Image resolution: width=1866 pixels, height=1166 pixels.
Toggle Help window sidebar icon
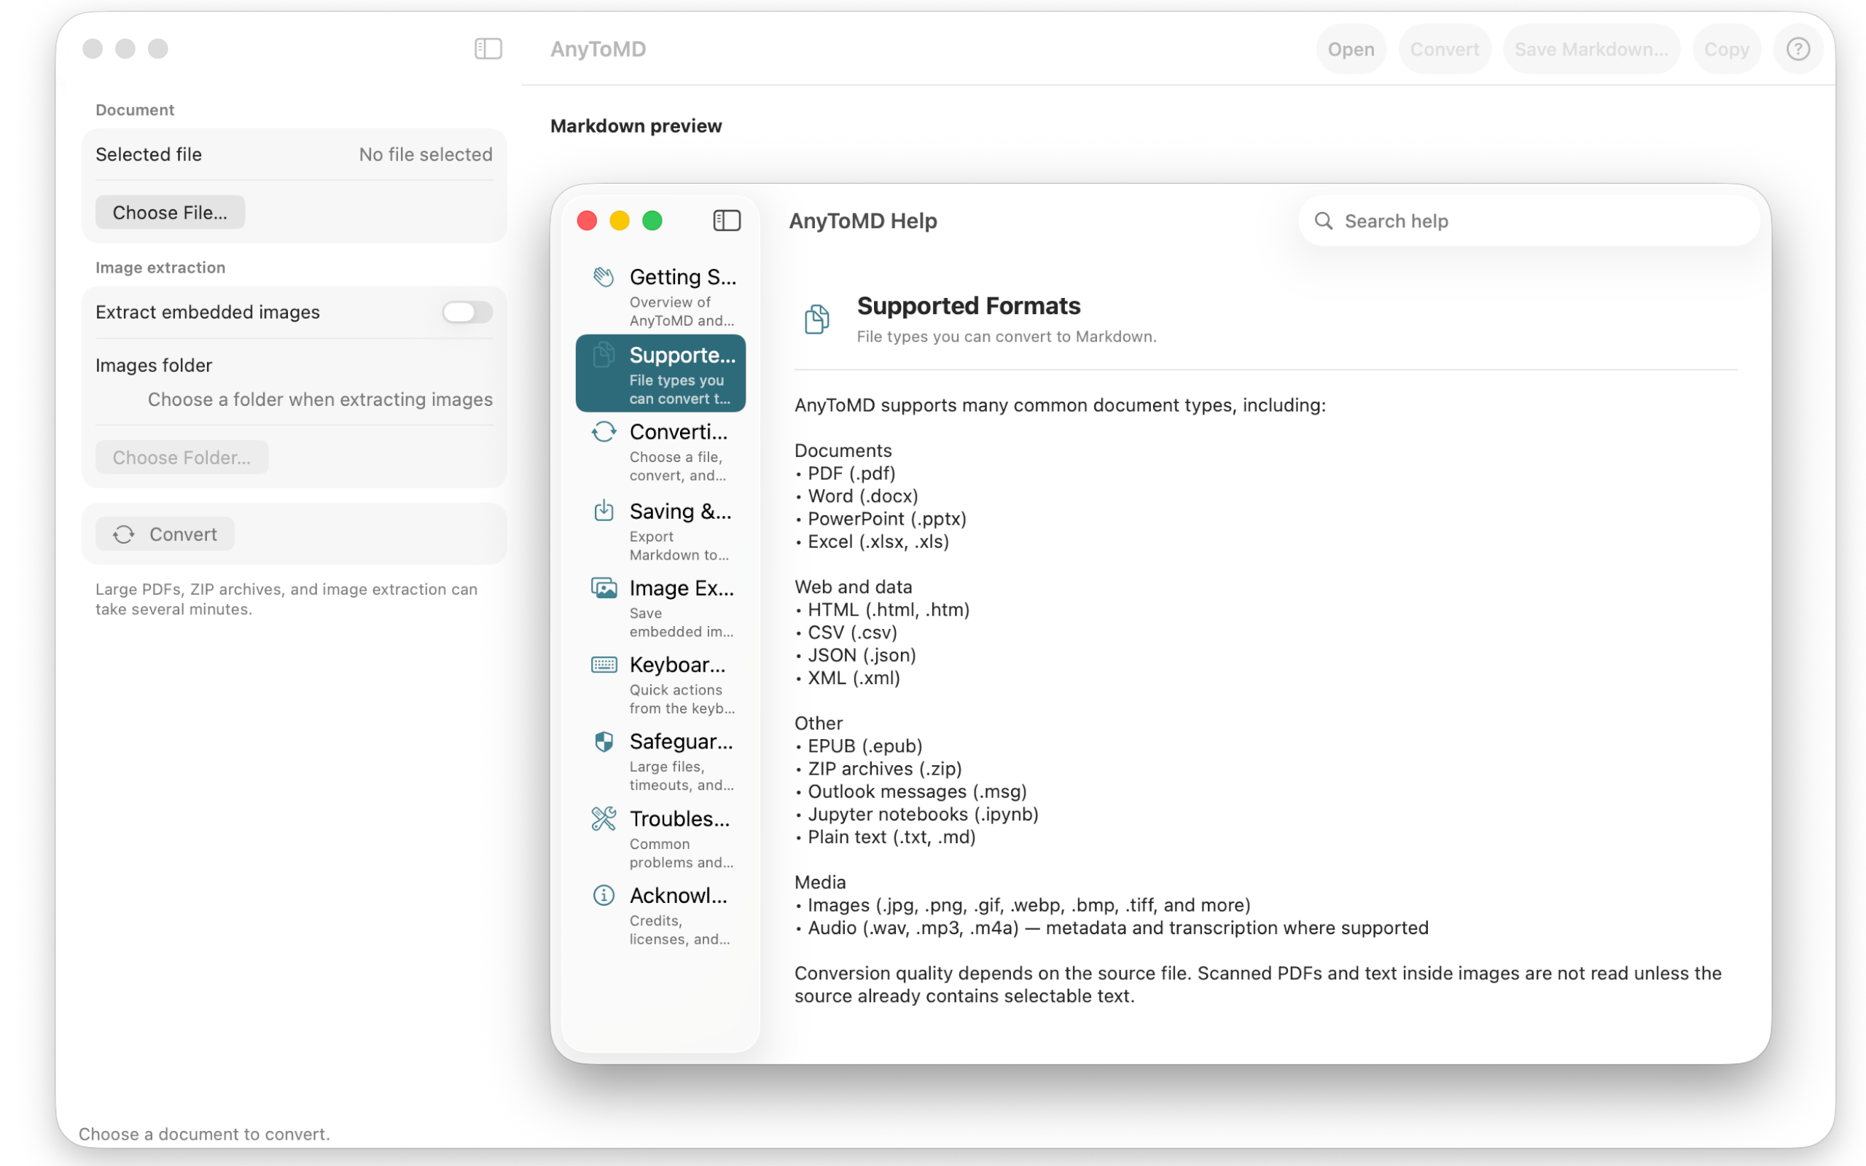(726, 221)
